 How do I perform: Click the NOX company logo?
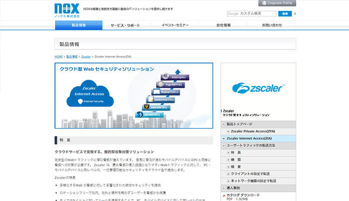click(67, 10)
